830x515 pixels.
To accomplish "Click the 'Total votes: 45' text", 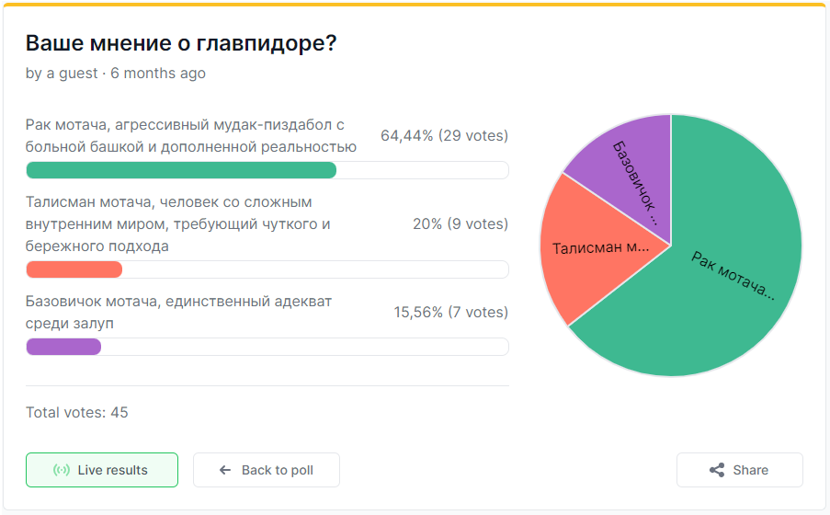I will coord(77,412).
